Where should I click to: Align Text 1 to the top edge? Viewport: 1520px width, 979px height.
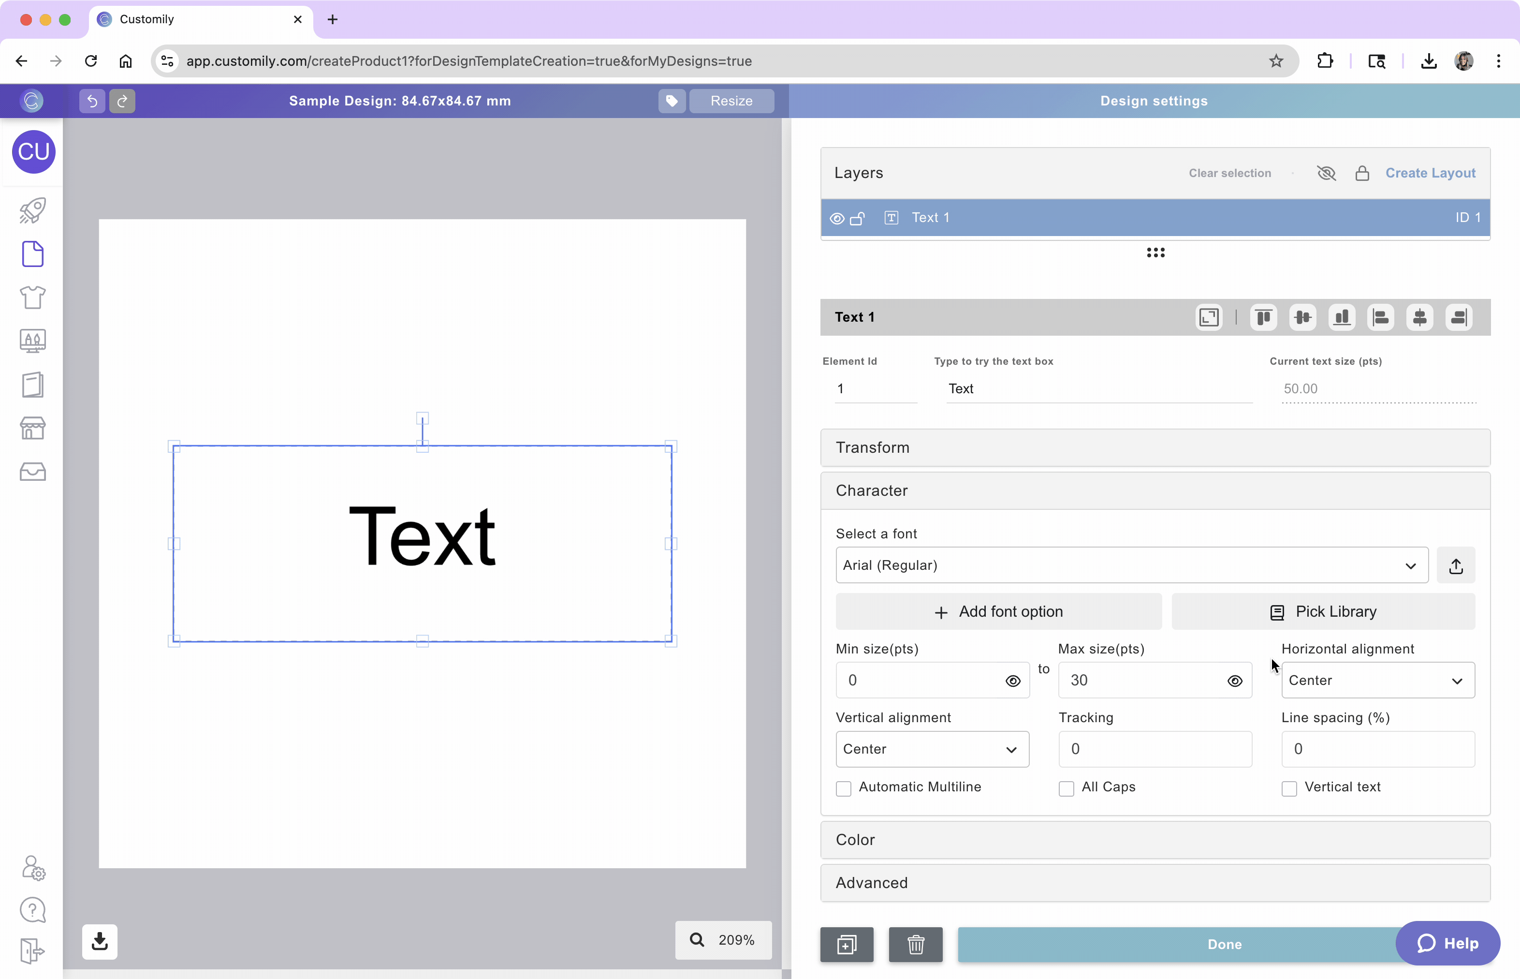tap(1263, 317)
